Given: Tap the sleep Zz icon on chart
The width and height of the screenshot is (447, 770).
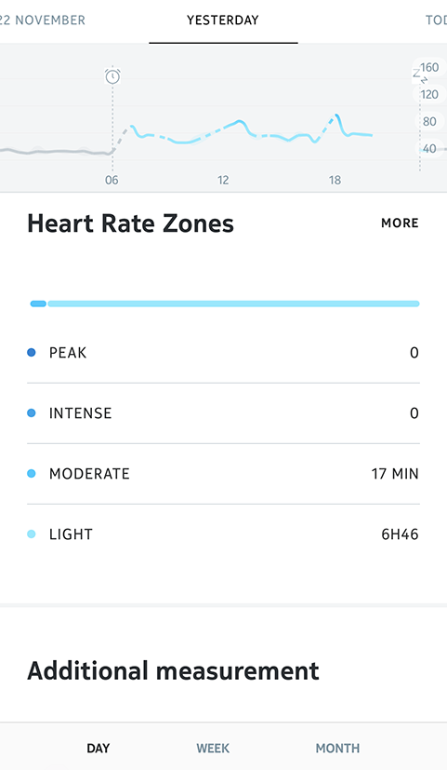Looking at the screenshot, I should point(419,75).
